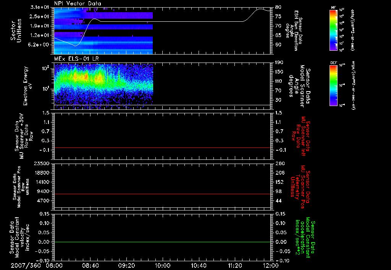Click the '12:00' end time label

click(271, 265)
